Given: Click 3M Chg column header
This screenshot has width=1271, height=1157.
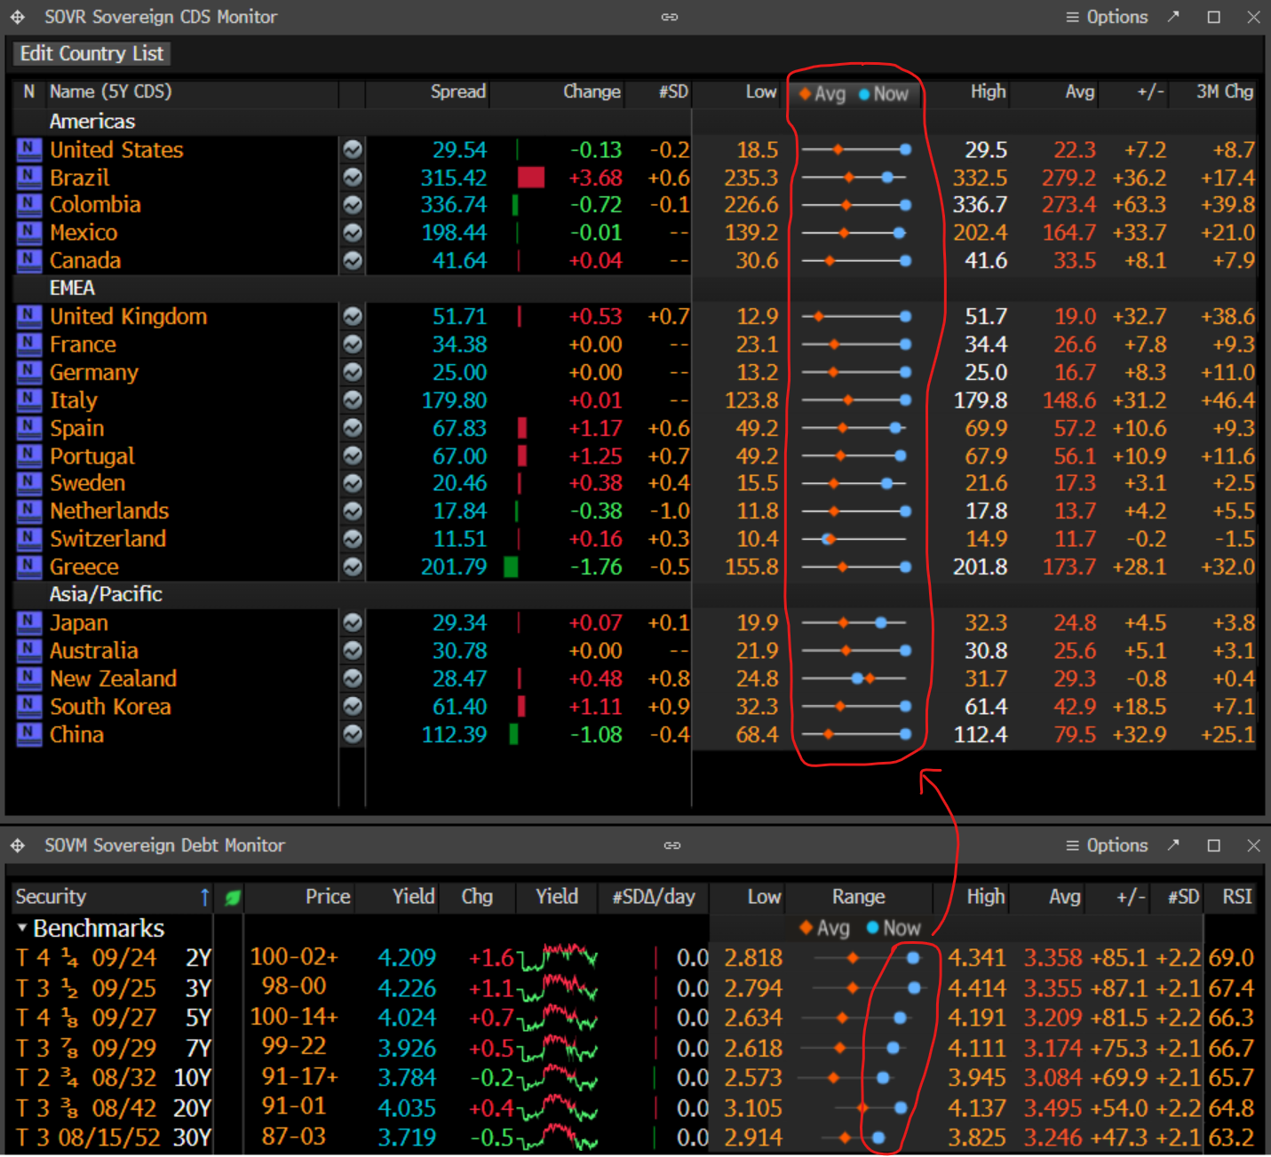Looking at the screenshot, I should coord(1225,91).
